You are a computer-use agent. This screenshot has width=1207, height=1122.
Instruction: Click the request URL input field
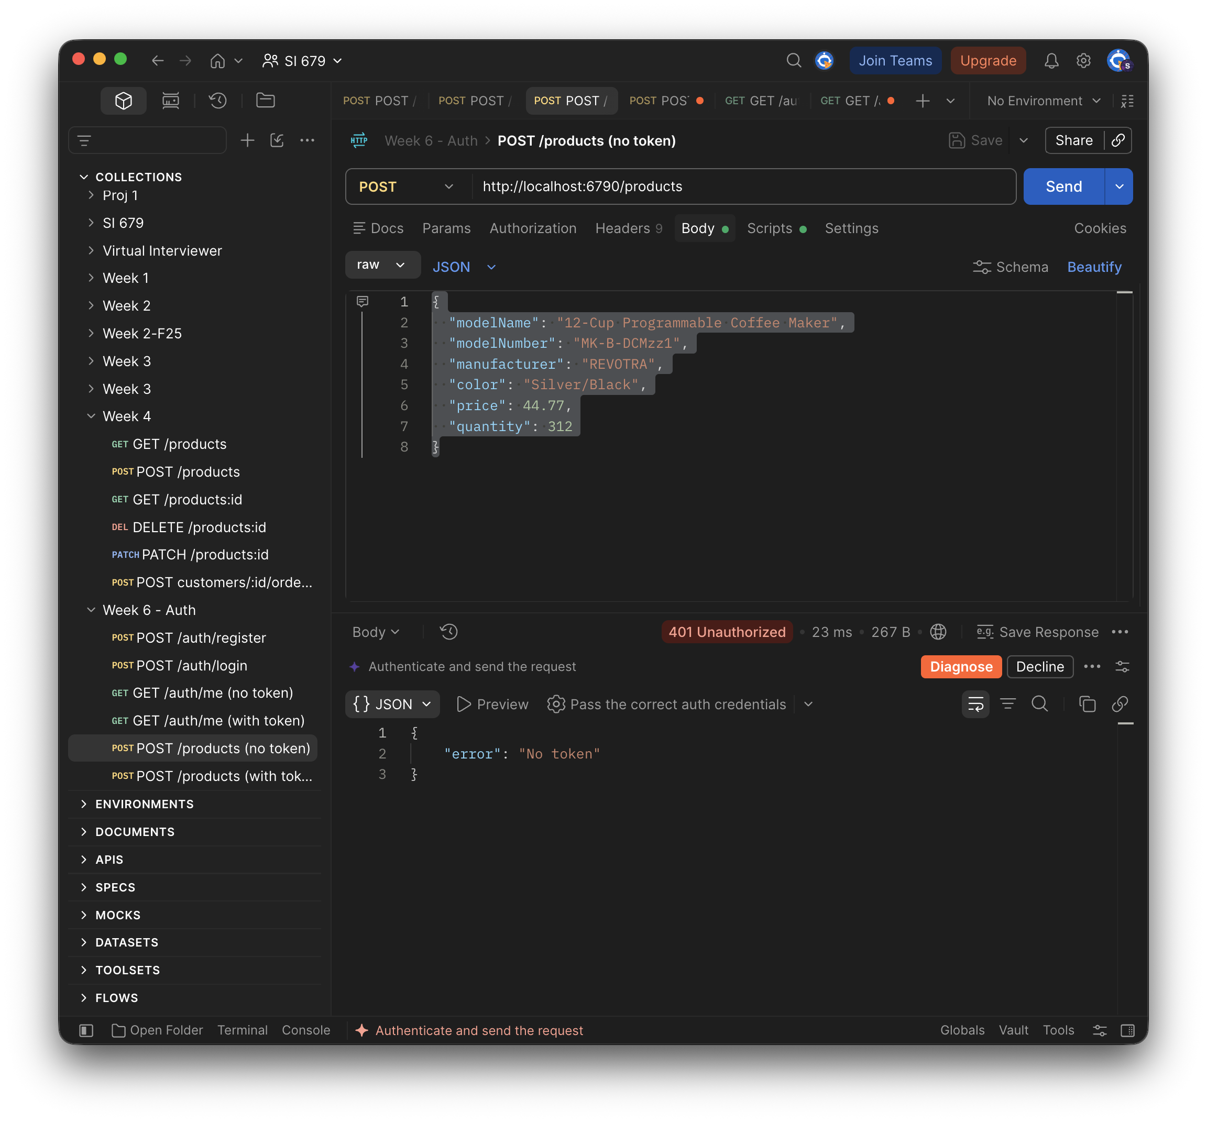[x=744, y=187]
